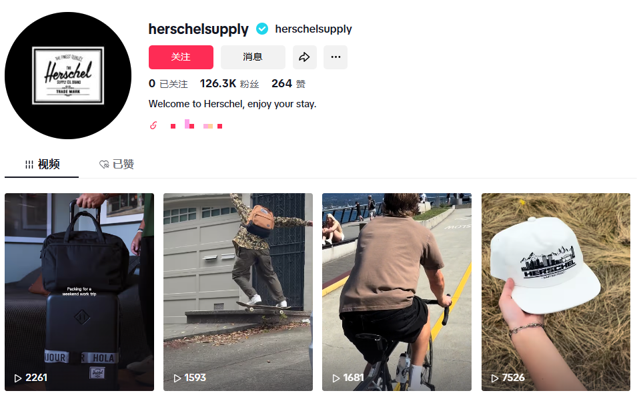Image resolution: width=637 pixels, height=399 pixels.
Task: Click the pink link icon in bio
Action: 153,125
